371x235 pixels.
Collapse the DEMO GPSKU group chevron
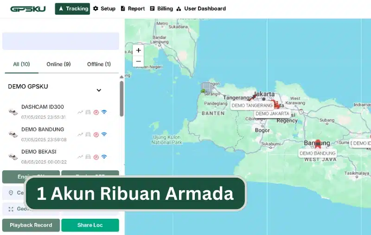[99, 90]
